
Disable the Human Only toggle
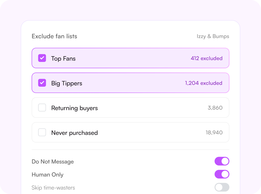pos(222,174)
